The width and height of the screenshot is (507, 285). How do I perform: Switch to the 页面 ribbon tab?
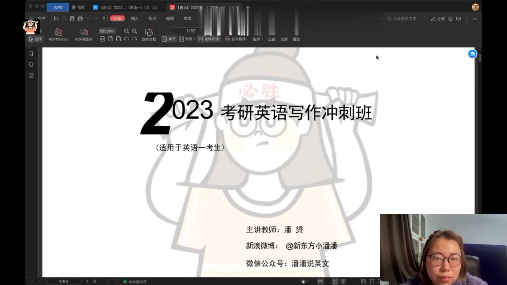click(x=187, y=19)
